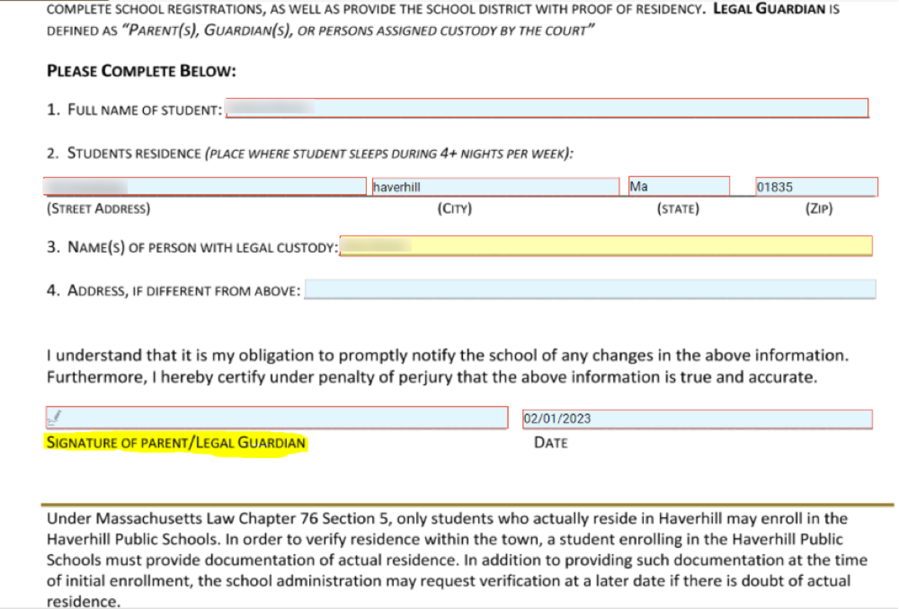The width and height of the screenshot is (899, 609).
Task: Click the signature pen icon
Action: point(54,418)
